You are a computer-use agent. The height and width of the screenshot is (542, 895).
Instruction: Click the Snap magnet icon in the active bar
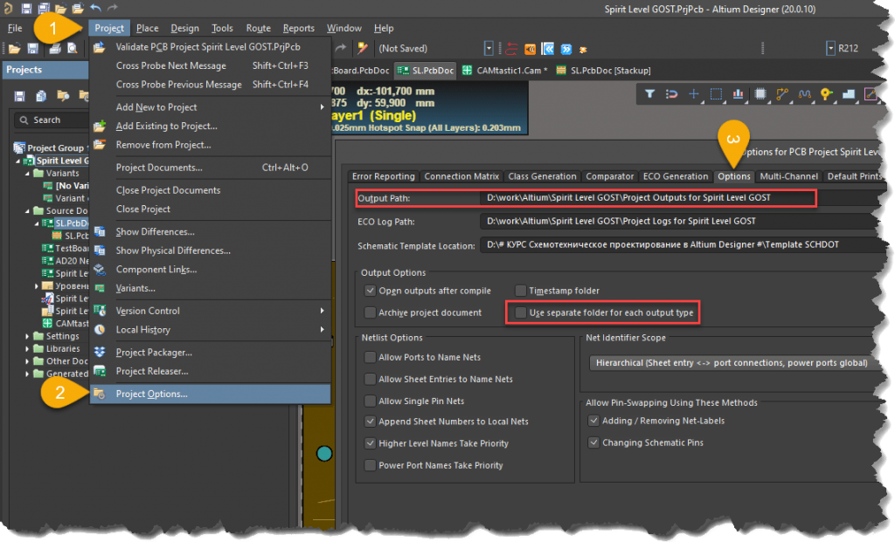point(671,94)
